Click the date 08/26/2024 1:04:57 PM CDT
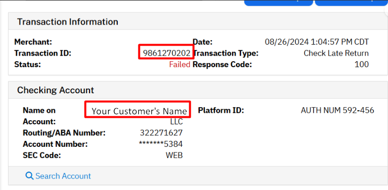388x190 pixels. (317, 42)
